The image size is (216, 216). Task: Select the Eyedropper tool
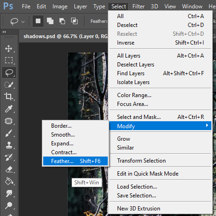click(9, 109)
